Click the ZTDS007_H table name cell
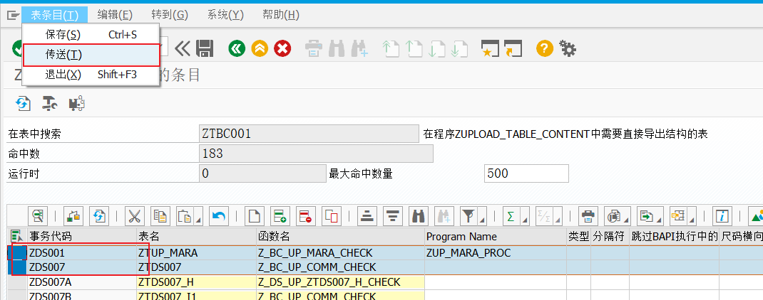Screen dimensions: 763x300 (197, 282)
